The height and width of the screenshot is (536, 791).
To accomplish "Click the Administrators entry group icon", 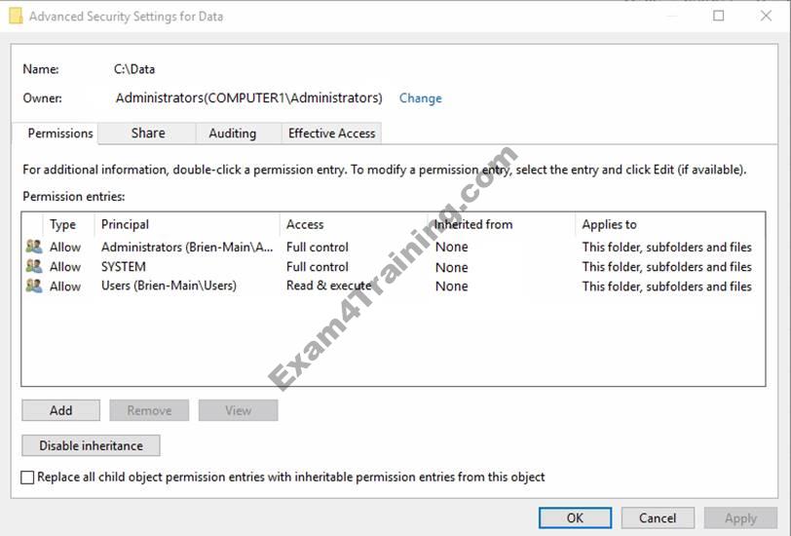I will pyautogui.click(x=34, y=248).
